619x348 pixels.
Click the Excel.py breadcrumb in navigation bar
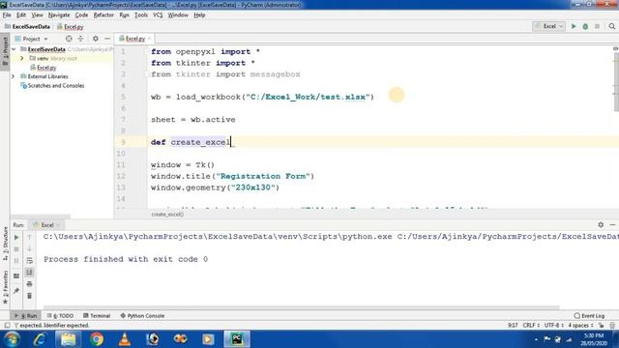(x=71, y=27)
